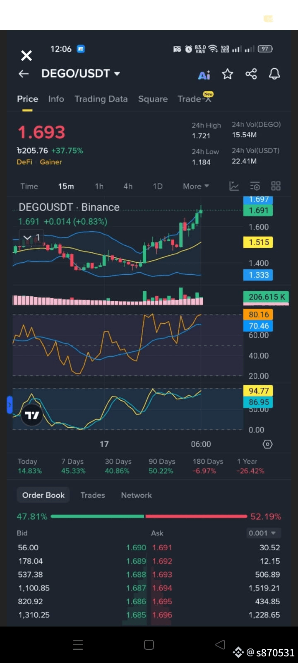Set a price alert with bell icon
Screen dimensions: 298x663
coord(274,74)
